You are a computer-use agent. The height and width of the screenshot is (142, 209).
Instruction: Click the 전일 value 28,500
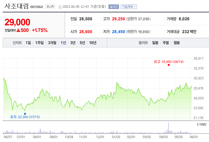click(x=86, y=19)
